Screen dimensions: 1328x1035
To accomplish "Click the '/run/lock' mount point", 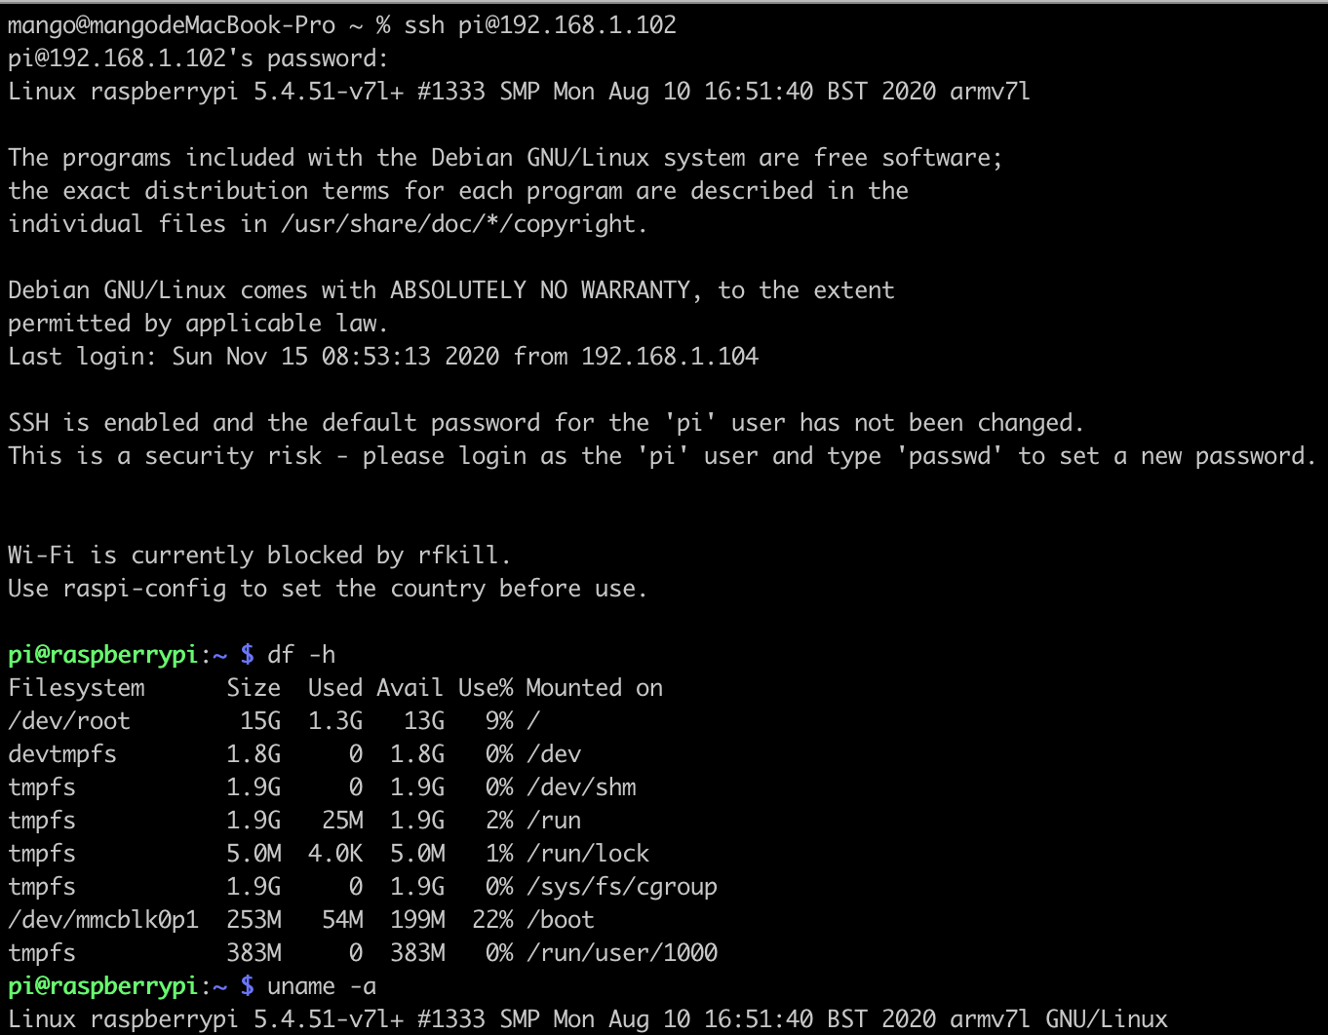I will pyautogui.click(x=588, y=854).
